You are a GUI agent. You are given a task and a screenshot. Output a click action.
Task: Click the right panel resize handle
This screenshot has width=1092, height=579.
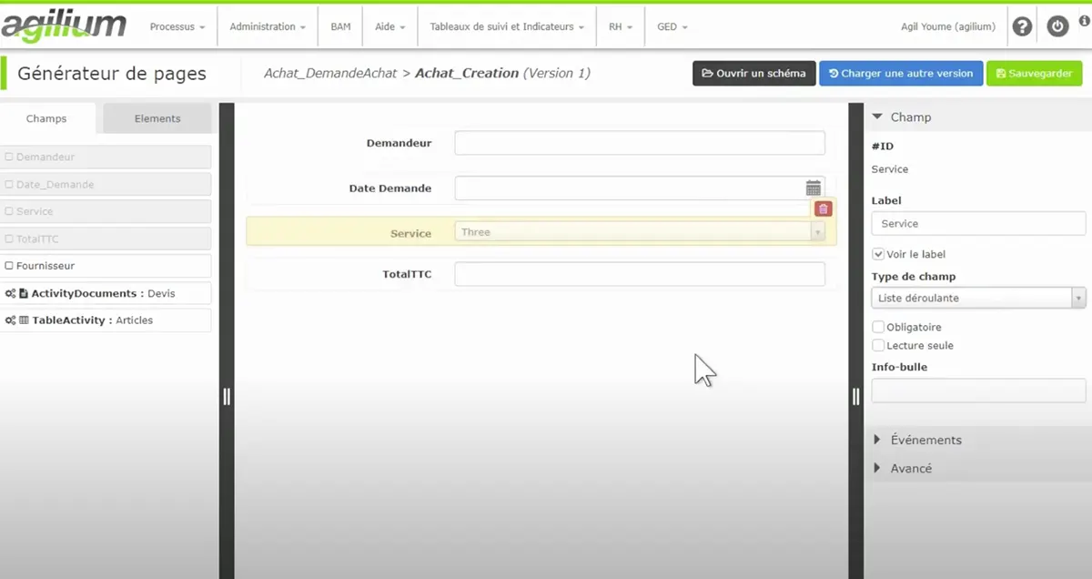tap(855, 396)
